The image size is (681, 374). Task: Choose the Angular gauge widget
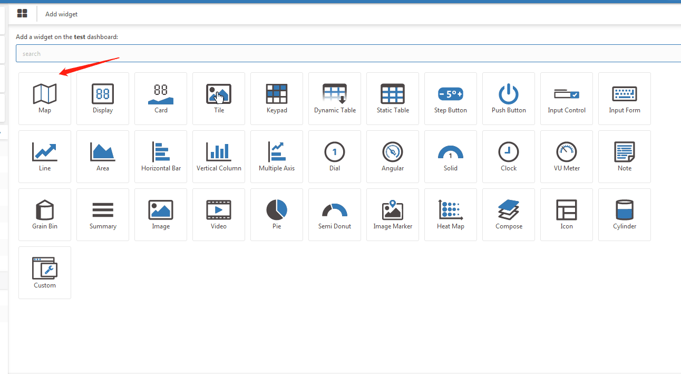[393, 157]
